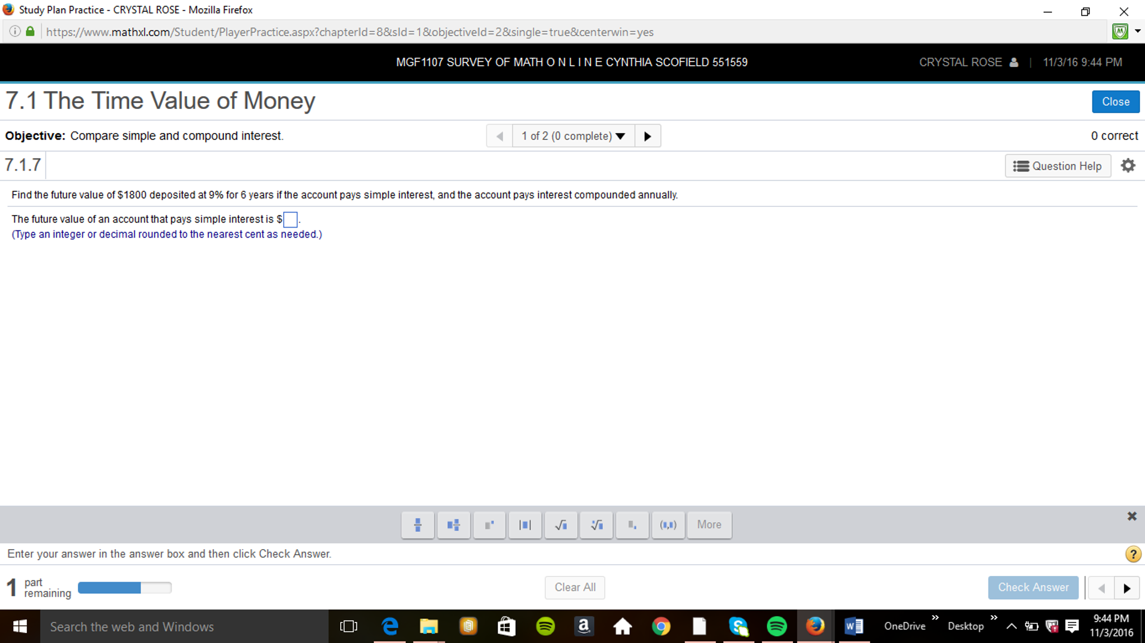The image size is (1145, 643).
Task: Insert an exponent symbol
Action: coord(489,524)
